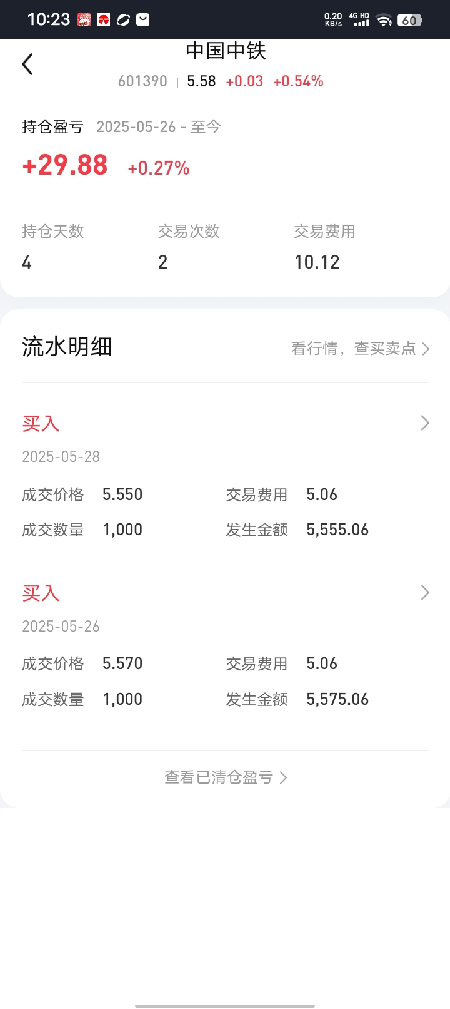The image size is (450, 1009).
Task: Tap the red notification app icon
Action: click(104, 20)
